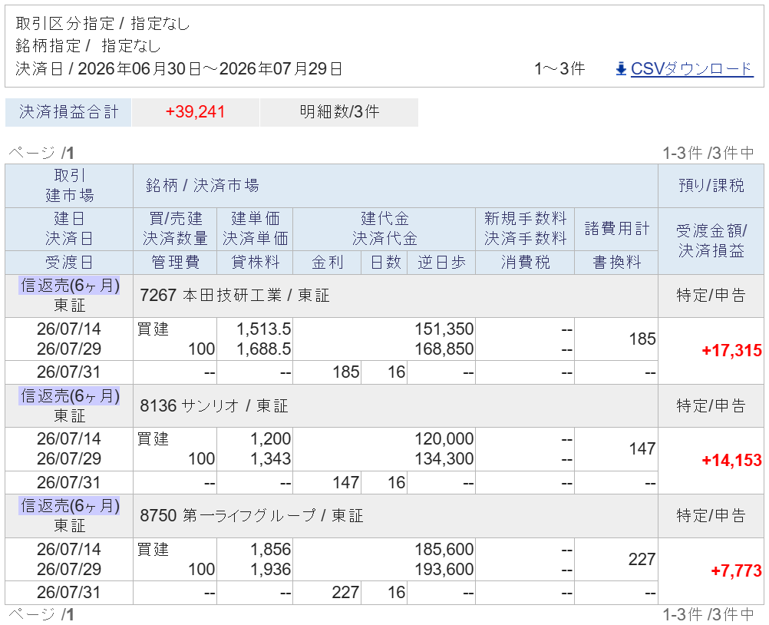Click the 建代金 決済代金 column header
This screenshot has width=769, height=625.
[x=384, y=229]
